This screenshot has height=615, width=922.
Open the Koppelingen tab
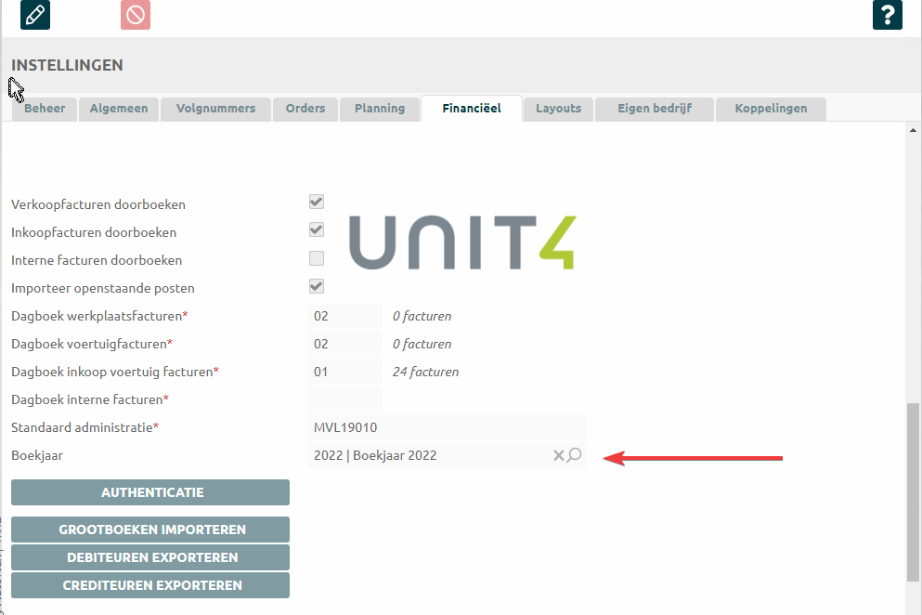(771, 109)
